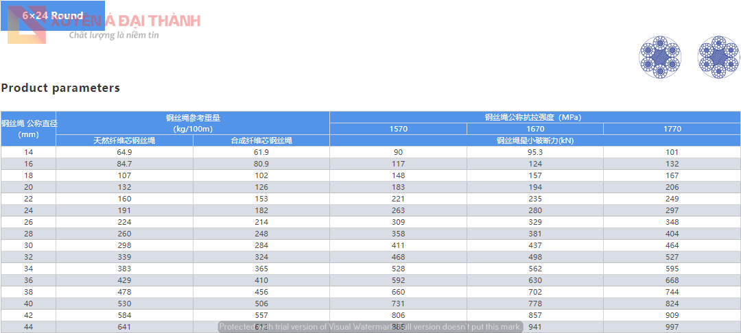This screenshot has height=333, width=741.
Task: Click the 909 value in the 42 row
Action: (x=672, y=315)
